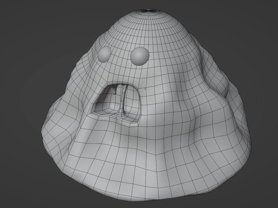Click the pole vertex at the mesh top
The width and height of the screenshot is (278, 208).
147,10
